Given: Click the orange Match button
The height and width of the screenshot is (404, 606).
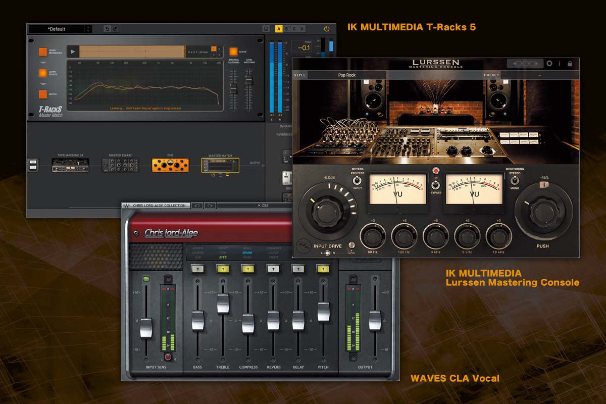Looking at the screenshot, I should click(x=43, y=94).
